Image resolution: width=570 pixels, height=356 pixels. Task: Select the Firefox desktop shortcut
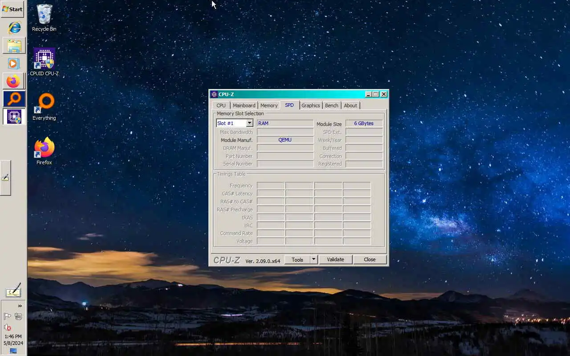pyautogui.click(x=44, y=151)
